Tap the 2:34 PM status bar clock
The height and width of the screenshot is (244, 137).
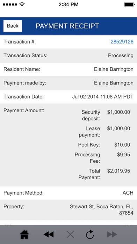pos(68,5)
